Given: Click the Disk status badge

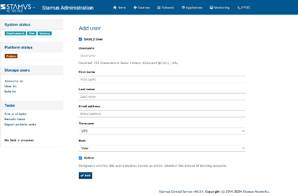Looking at the screenshot, I should [32, 33].
